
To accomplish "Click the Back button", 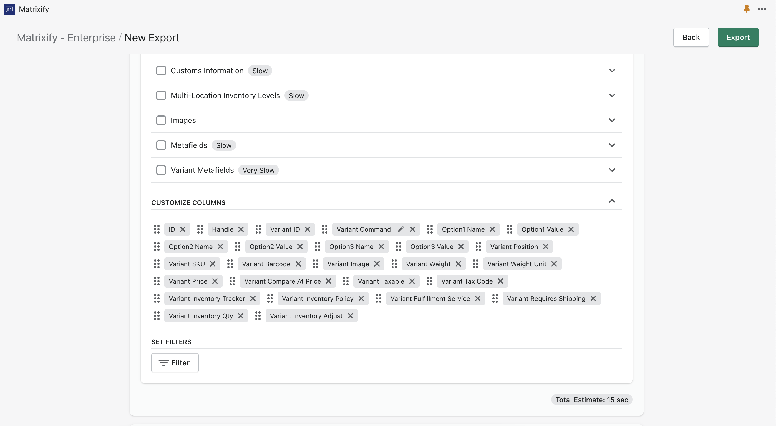I will pyautogui.click(x=691, y=37).
